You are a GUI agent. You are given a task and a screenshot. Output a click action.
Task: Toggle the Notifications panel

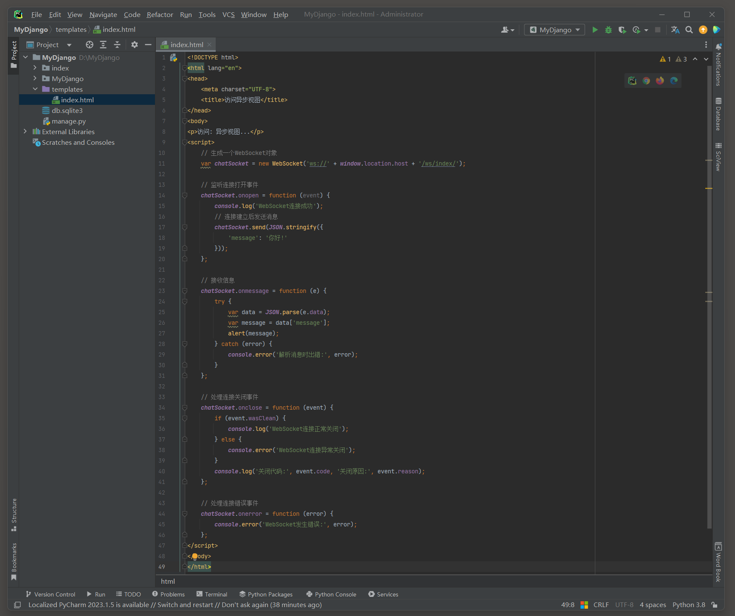point(718,65)
